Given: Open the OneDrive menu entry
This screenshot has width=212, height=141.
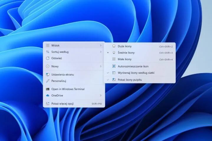Looking at the screenshot, I should tap(74, 95).
